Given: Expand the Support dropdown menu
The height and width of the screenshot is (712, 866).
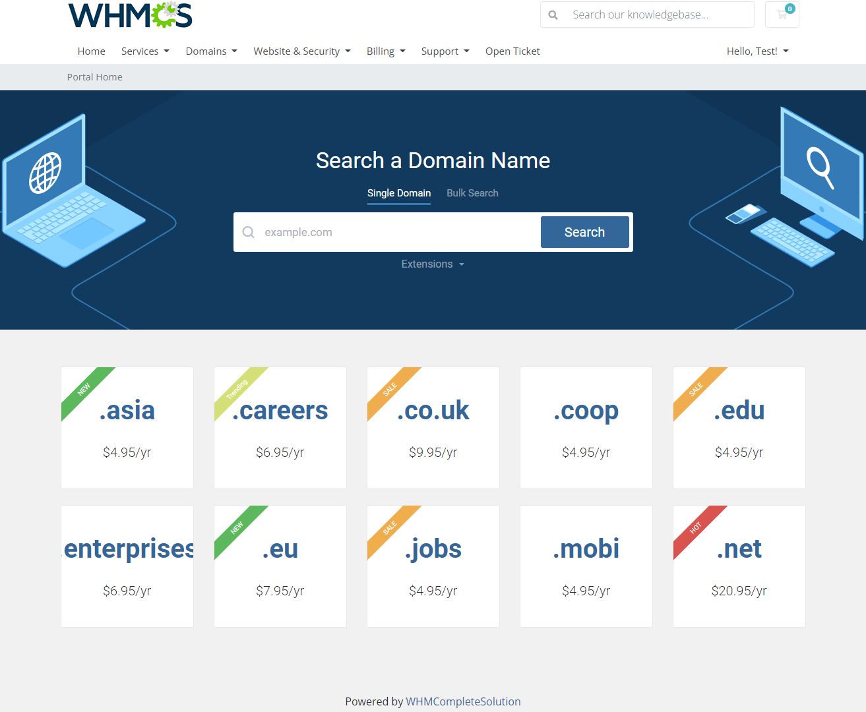Looking at the screenshot, I should pos(445,51).
